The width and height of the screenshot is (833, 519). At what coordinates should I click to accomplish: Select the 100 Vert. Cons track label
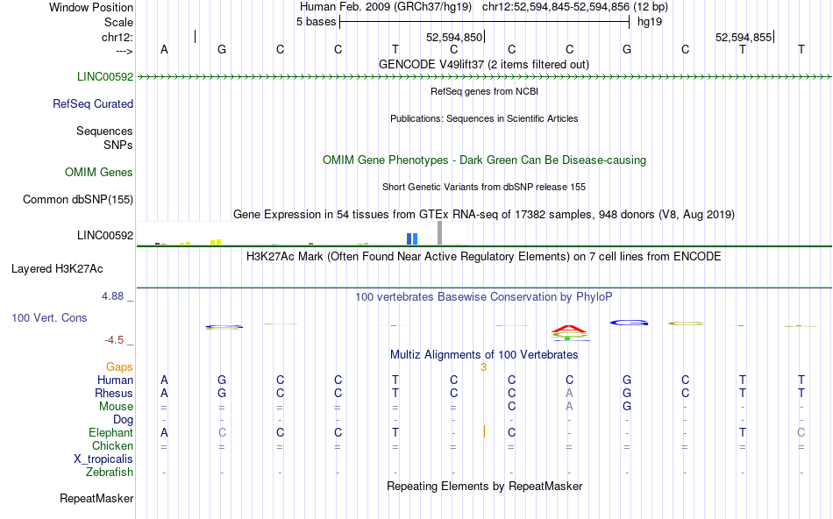coord(49,317)
